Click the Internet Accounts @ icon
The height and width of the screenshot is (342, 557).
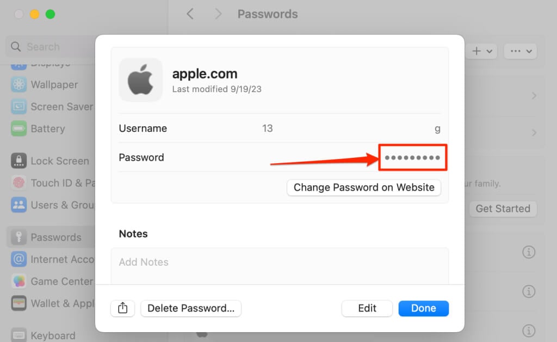pos(19,259)
